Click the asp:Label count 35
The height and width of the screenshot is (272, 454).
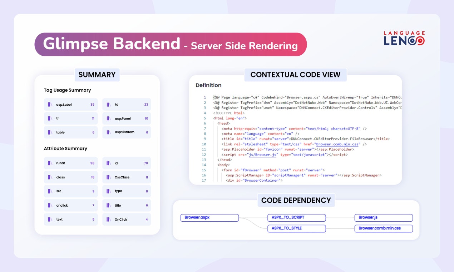pos(92,105)
